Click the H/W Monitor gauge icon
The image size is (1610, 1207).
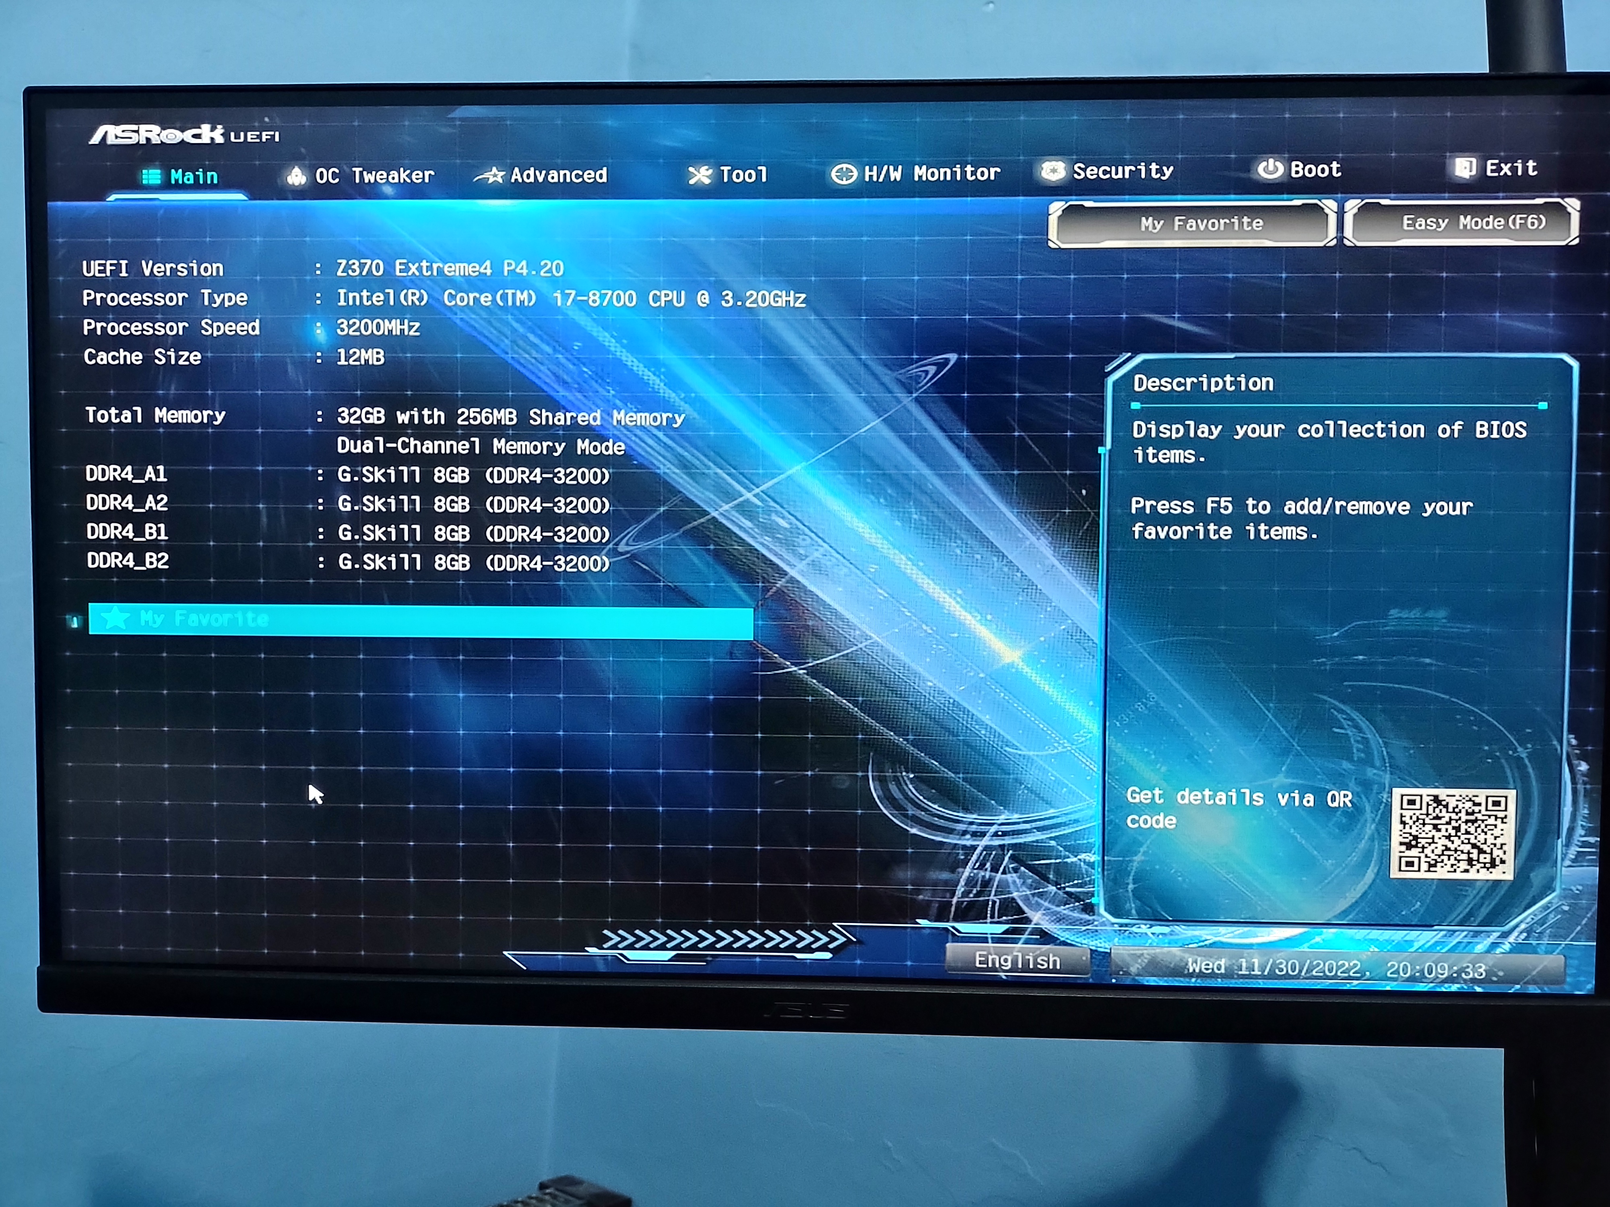point(844,174)
